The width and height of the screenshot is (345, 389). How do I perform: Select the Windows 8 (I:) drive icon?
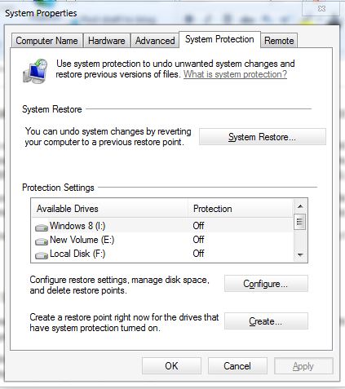pyautogui.click(x=42, y=228)
